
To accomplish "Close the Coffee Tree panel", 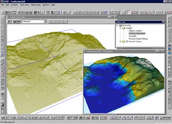I will coord(163,22).
